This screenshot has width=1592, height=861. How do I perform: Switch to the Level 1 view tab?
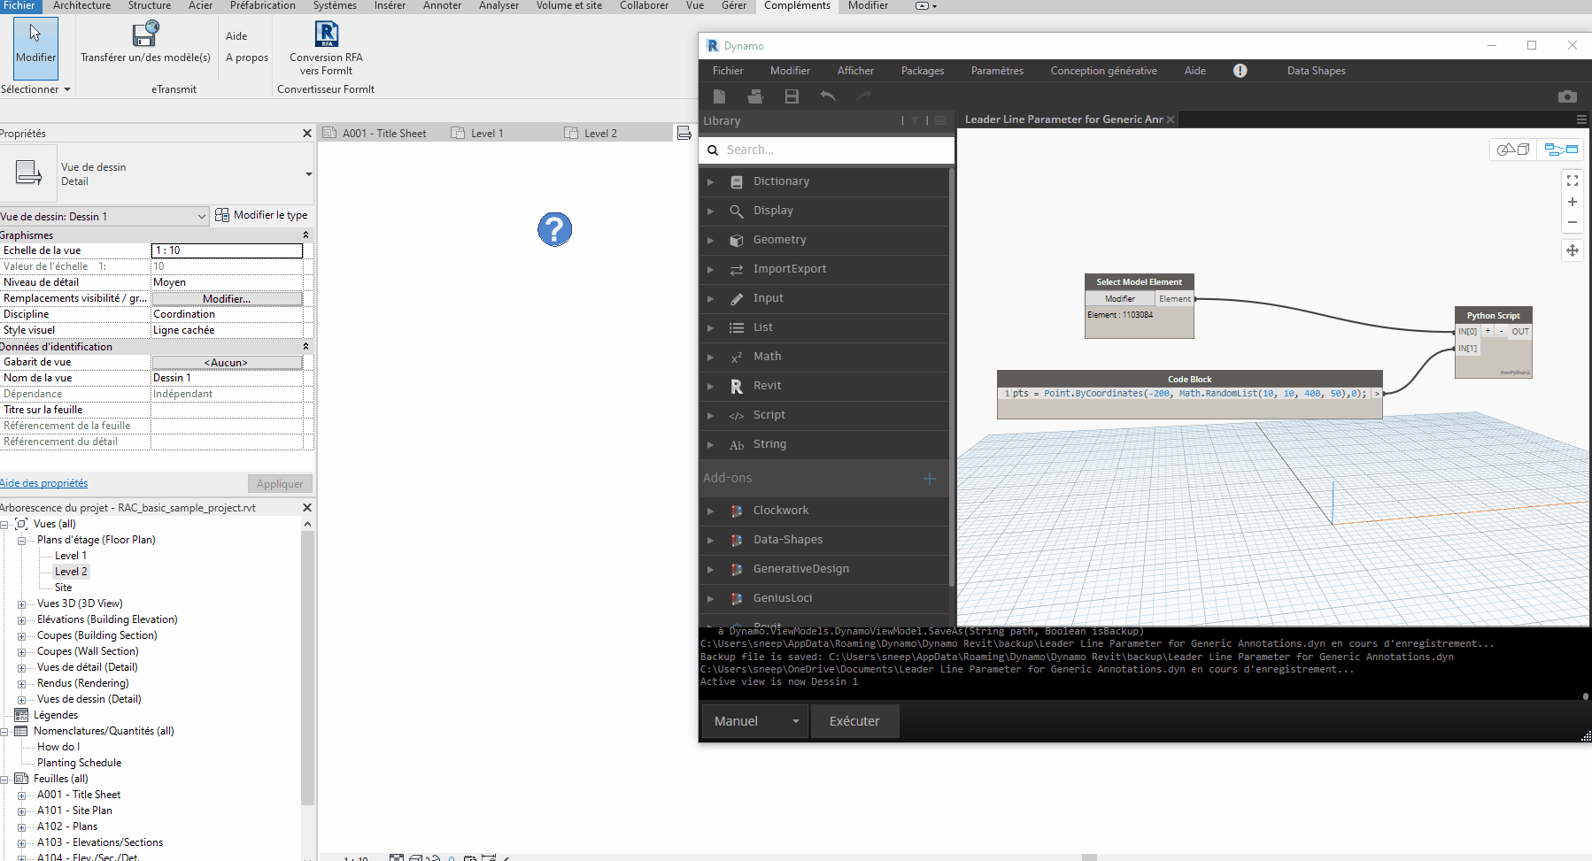487,134
